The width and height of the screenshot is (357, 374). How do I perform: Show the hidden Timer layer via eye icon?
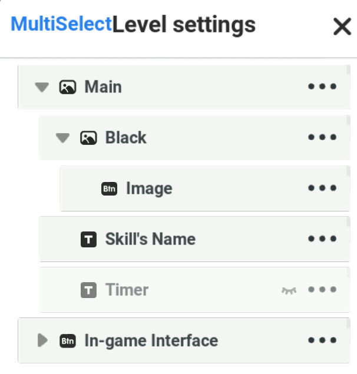289,290
